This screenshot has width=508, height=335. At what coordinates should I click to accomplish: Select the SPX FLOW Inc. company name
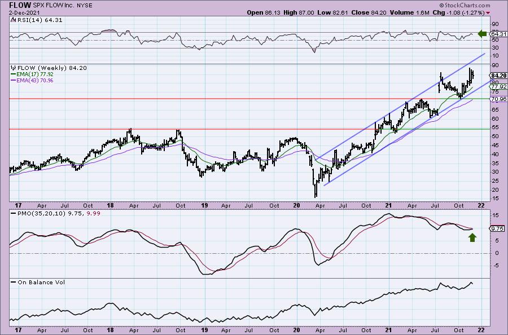pyautogui.click(x=52, y=6)
